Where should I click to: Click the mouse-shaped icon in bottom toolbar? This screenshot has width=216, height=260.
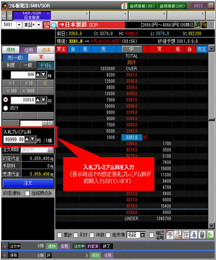click(x=202, y=235)
